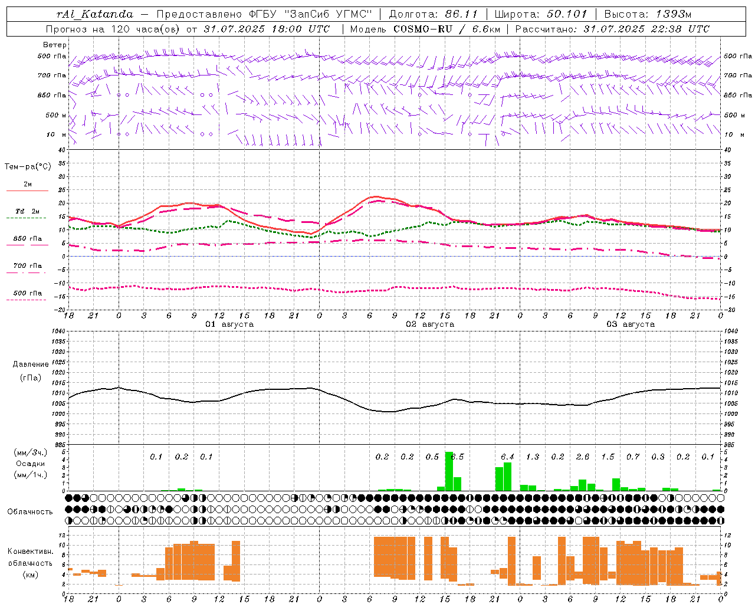Click the Облачность cloud cover label

coord(30,512)
